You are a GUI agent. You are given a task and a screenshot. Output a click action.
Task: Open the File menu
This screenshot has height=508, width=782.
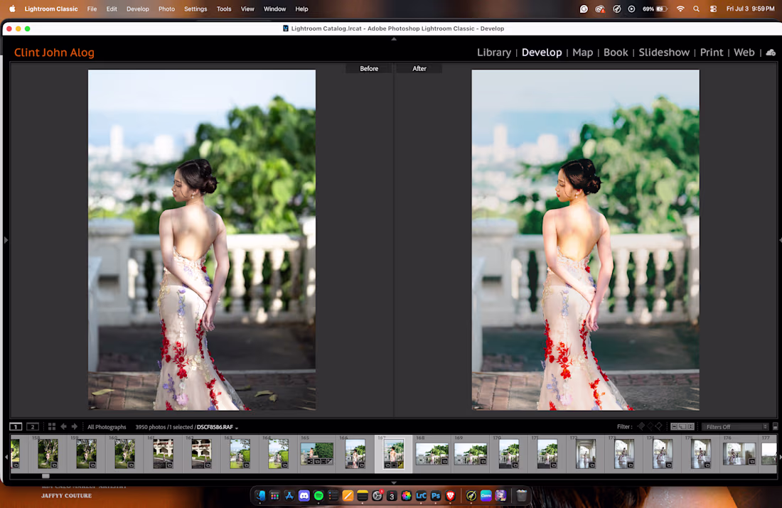click(x=92, y=9)
